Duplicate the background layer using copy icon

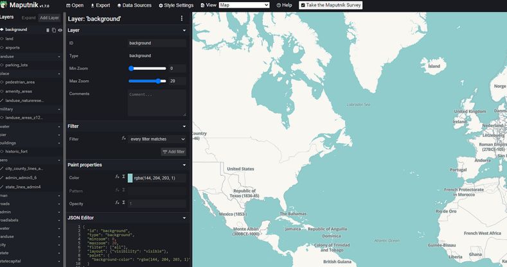pyautogui.click(x=54, y=30)
